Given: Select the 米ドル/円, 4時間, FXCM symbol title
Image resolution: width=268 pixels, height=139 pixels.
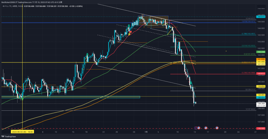Looking at the screenshot, I should (13, 6).
